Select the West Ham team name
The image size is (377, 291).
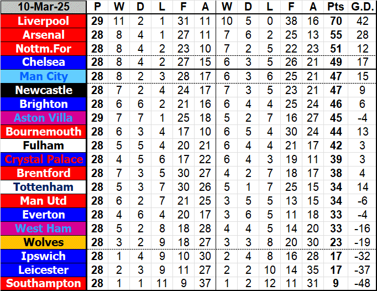(44, 228)
